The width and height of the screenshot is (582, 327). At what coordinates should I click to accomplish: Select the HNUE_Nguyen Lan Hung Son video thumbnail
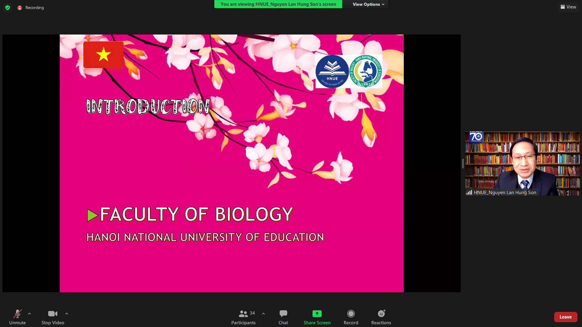(x=522, y=163)
